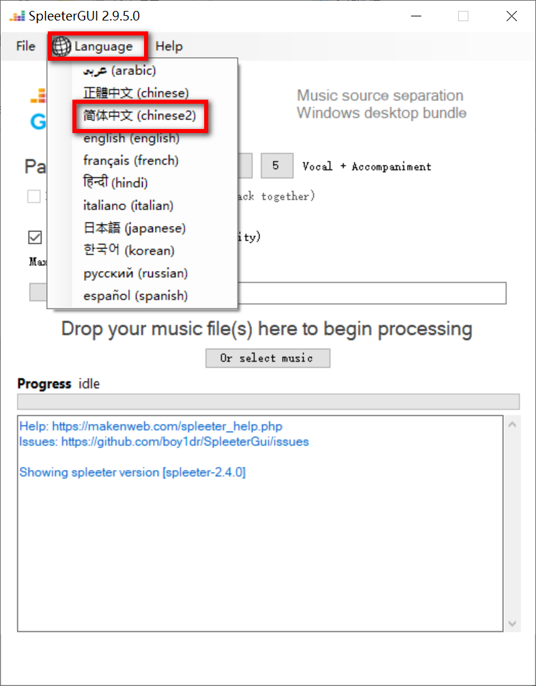Click 'Drop your music file(s) here' text
The image size is (536, 686).
pyautogui.click(x=267, y=328)
